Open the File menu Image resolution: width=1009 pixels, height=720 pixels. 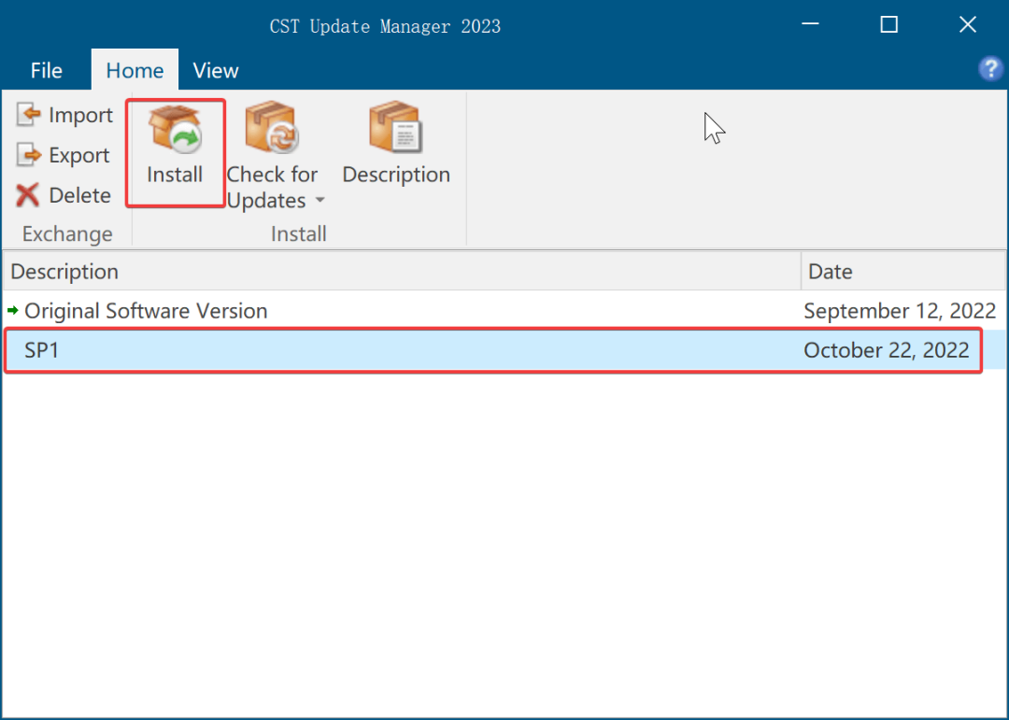point(46,69)
